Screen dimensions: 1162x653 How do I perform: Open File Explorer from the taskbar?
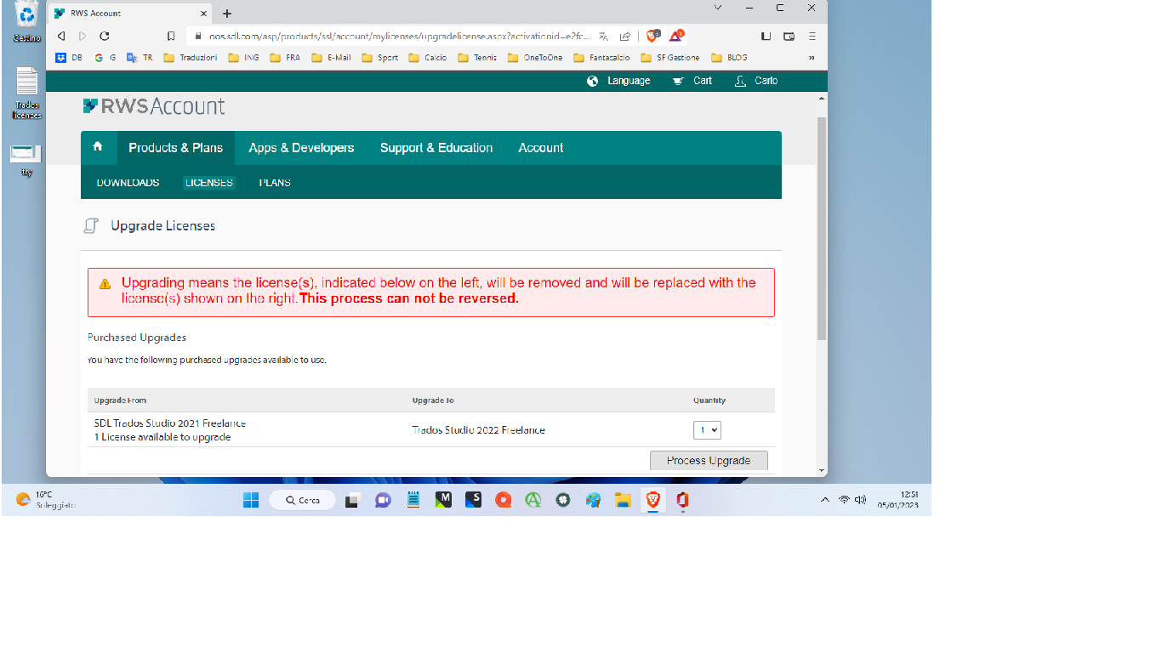coord(623,500)
